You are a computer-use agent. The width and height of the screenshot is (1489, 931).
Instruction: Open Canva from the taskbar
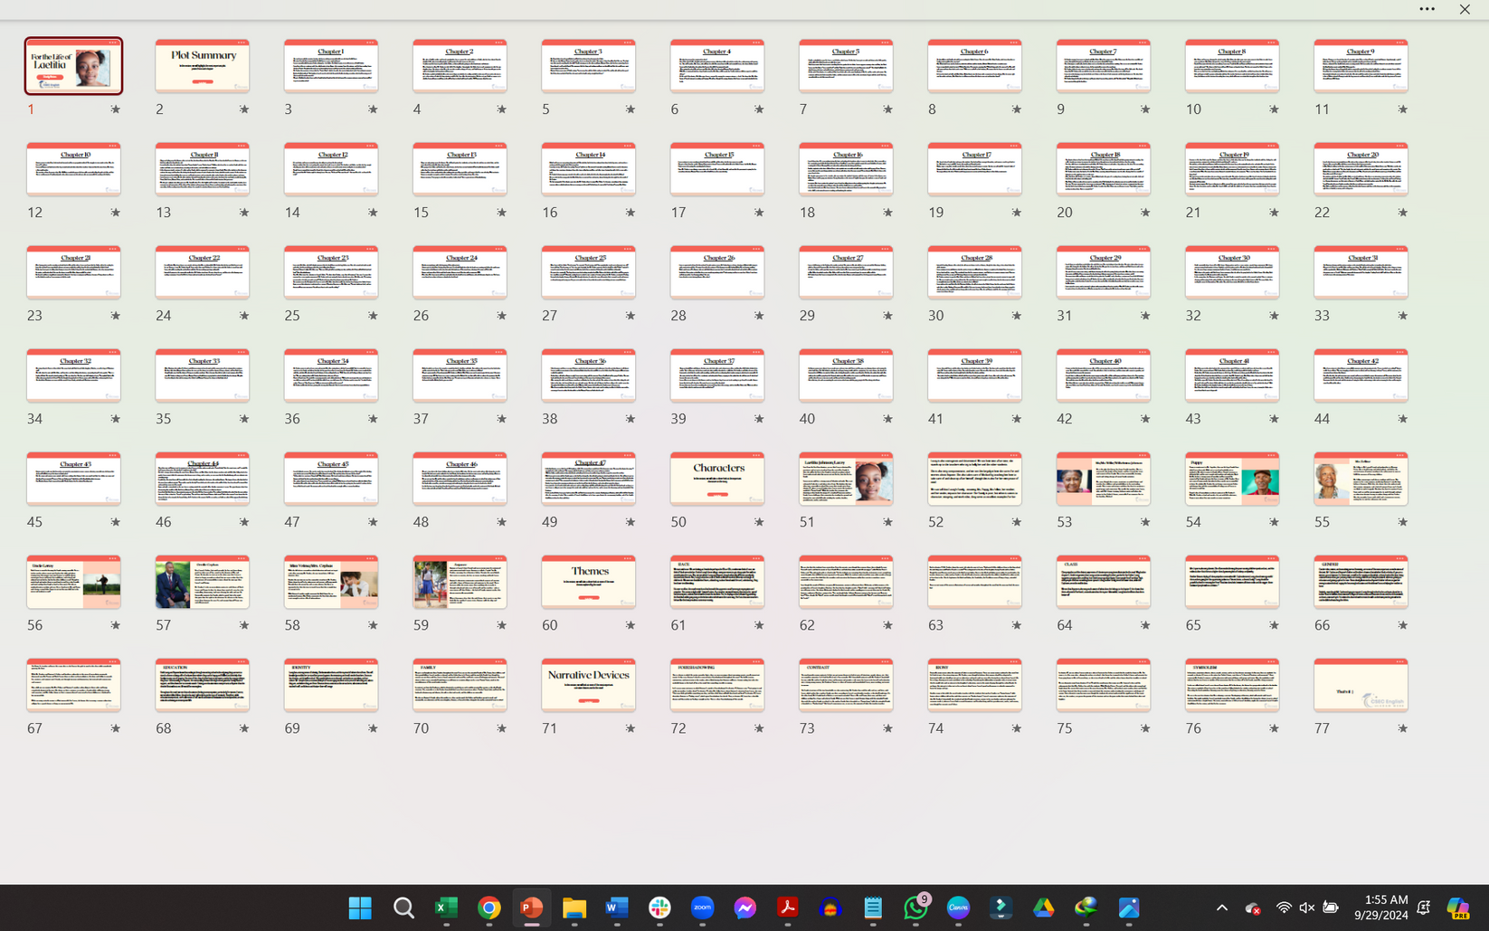click(958, 907)
